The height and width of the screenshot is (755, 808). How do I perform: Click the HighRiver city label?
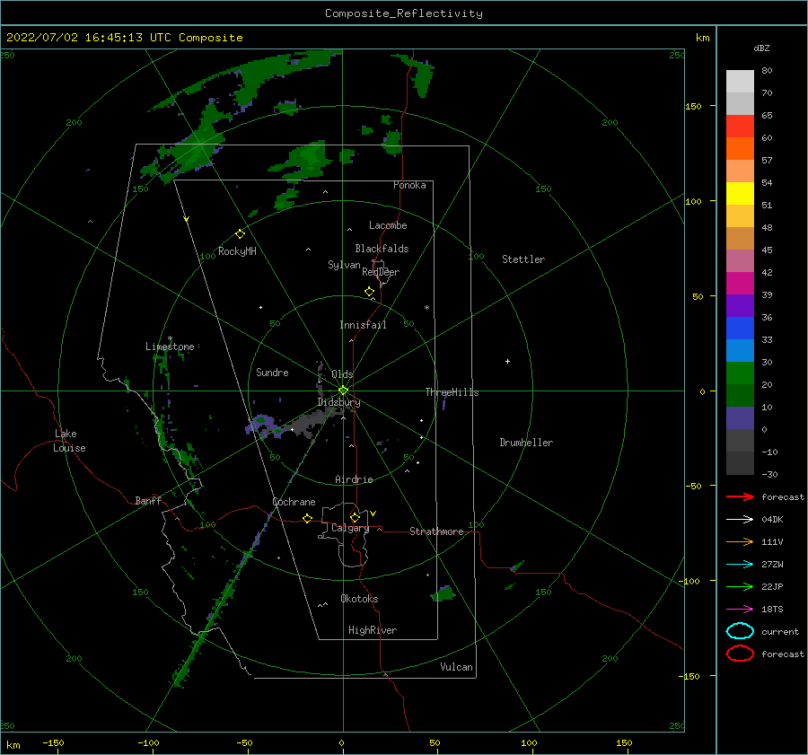373,630
